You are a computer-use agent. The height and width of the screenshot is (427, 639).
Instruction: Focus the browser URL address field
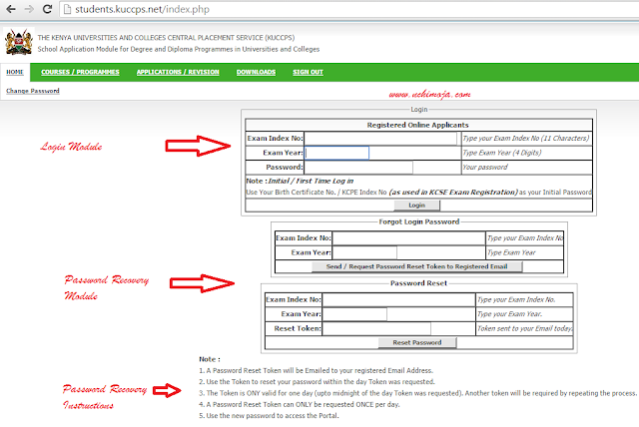(350, 9)
